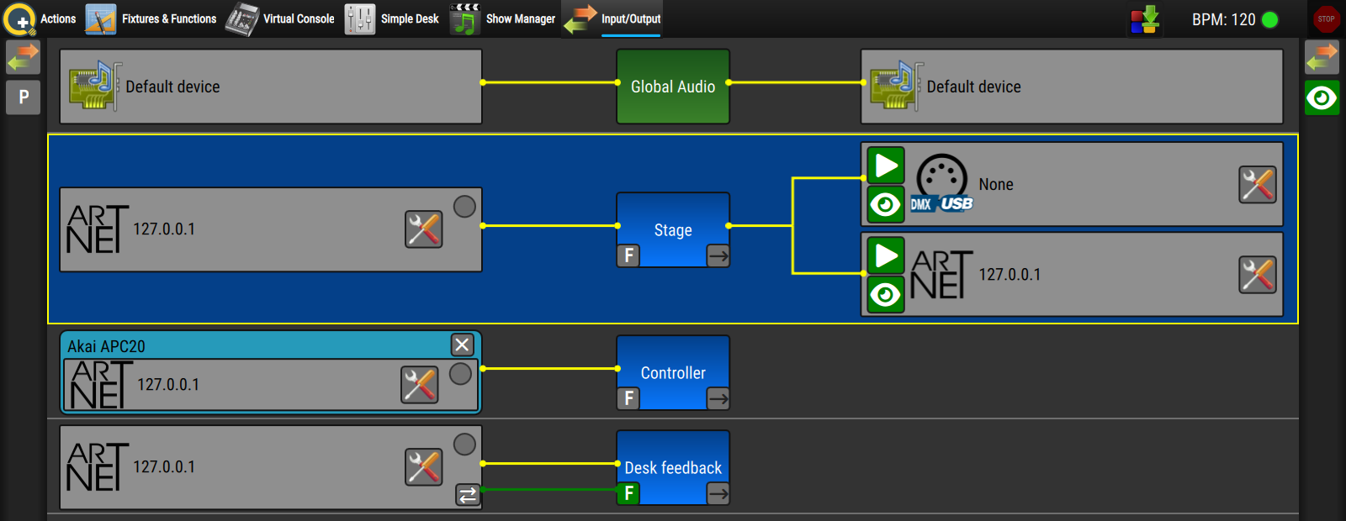Click play button on DMX USB None output
This screenshot has height=521, width=1346.
click(886, 166)
